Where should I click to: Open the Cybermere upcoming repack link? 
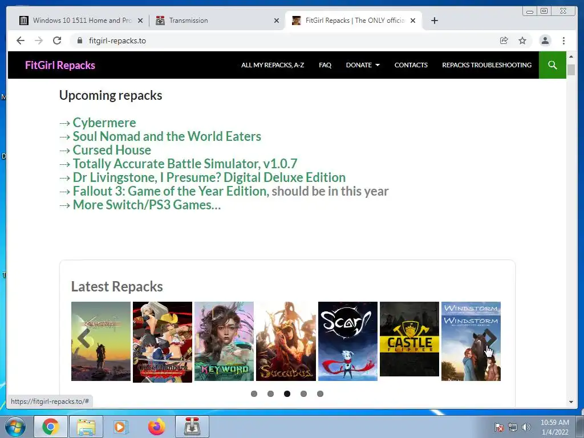tap(104, 123)
